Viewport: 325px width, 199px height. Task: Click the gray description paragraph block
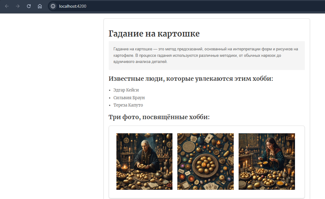click(x=206, y=55)
